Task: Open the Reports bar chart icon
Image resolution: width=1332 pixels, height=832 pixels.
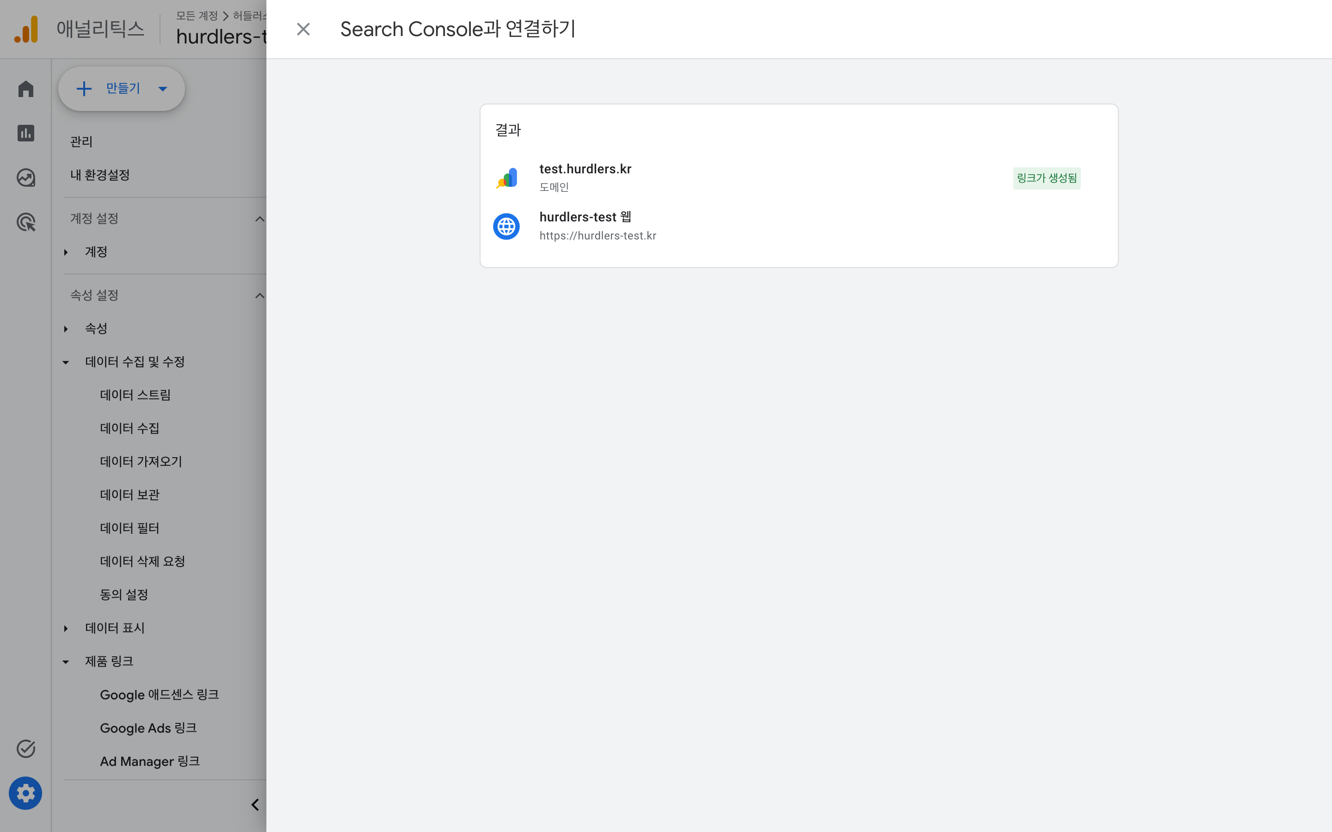Action: tap(26, 133)
